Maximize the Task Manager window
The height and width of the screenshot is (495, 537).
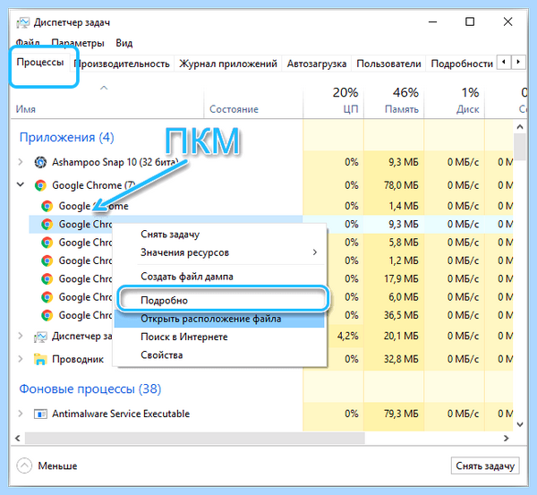pos(470,21)
